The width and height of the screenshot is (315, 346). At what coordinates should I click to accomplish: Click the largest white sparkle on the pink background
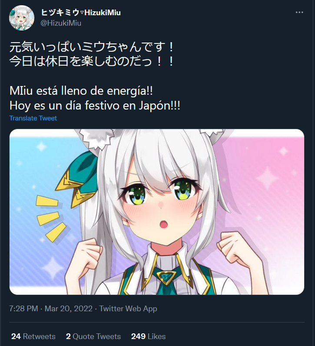click(267, 178)
